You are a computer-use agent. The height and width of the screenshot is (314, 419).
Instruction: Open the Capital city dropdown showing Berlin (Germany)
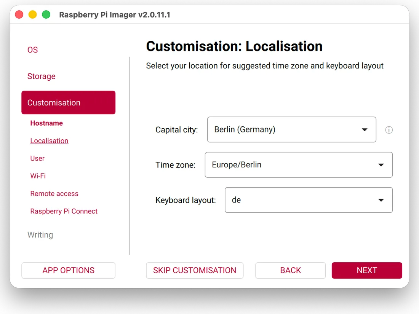coord(291,129)
